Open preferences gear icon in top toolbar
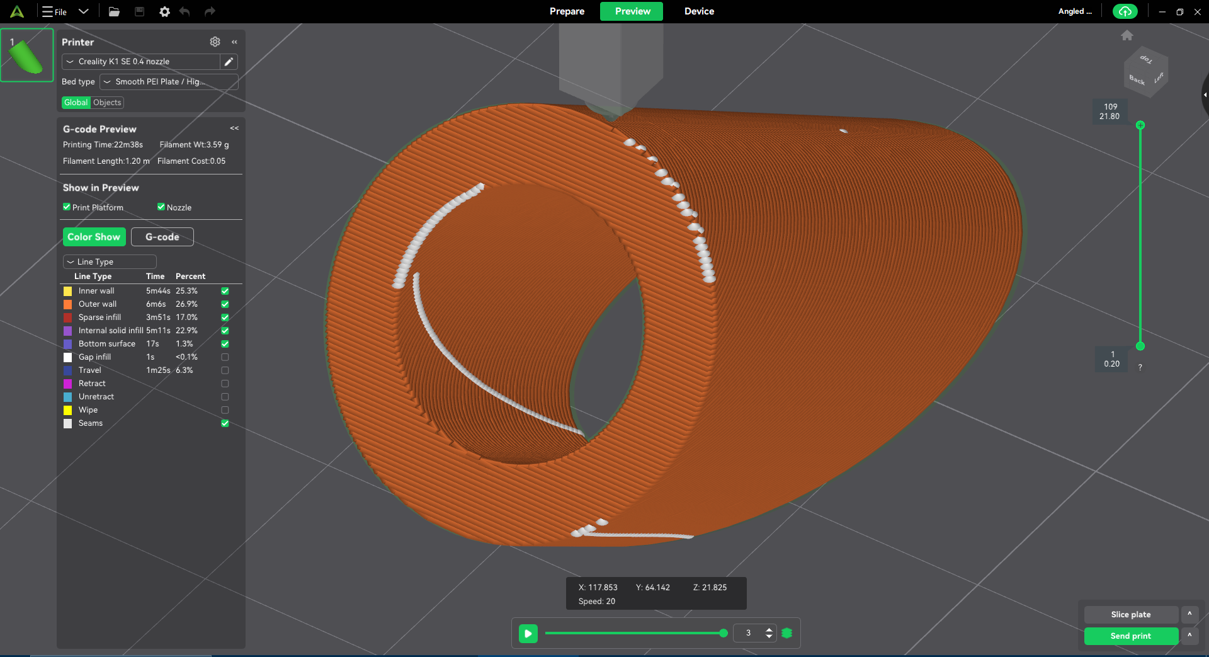Viewport: 1209px width, 657px height. [164, 11]
